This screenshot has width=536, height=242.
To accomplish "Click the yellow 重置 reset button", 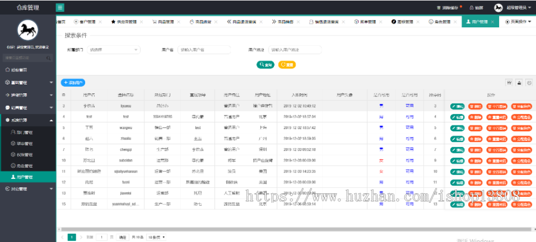I will click(x=287, y=64).
